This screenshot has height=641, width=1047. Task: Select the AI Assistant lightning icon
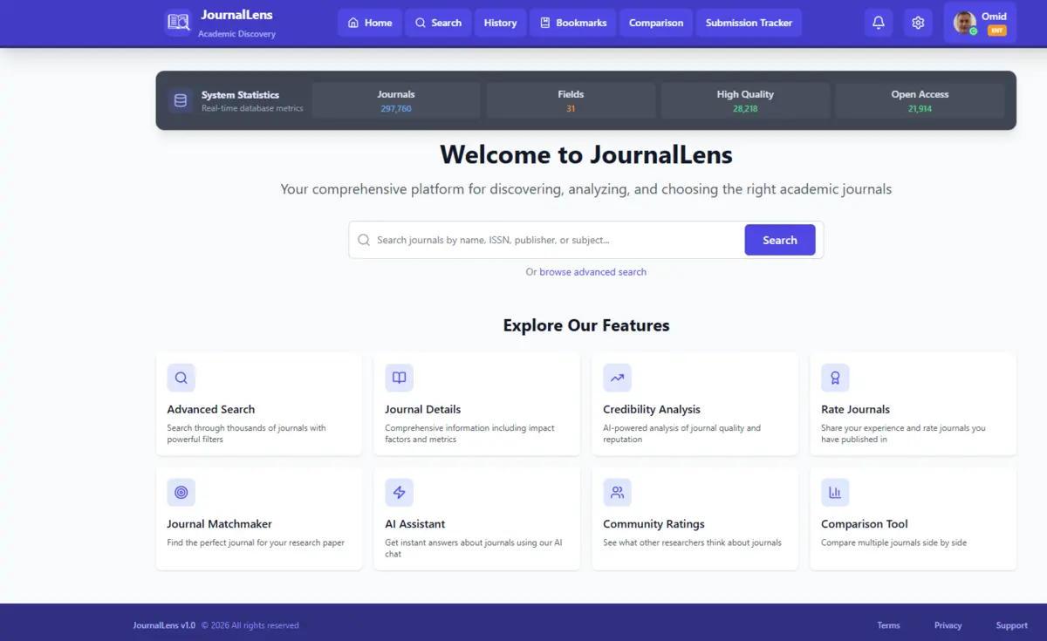pyautogui.click(x=399, y=492)
